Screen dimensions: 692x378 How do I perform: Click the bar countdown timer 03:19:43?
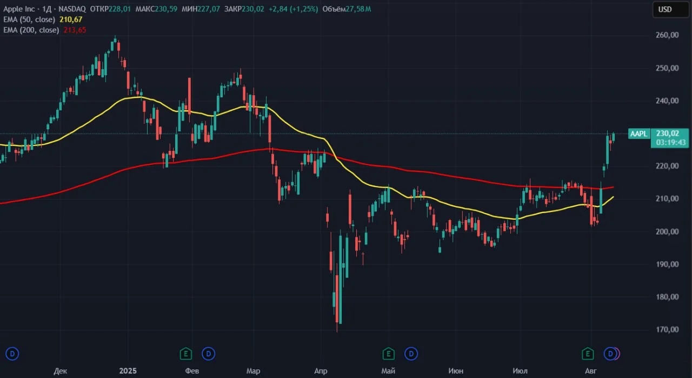tap(670, 143)
